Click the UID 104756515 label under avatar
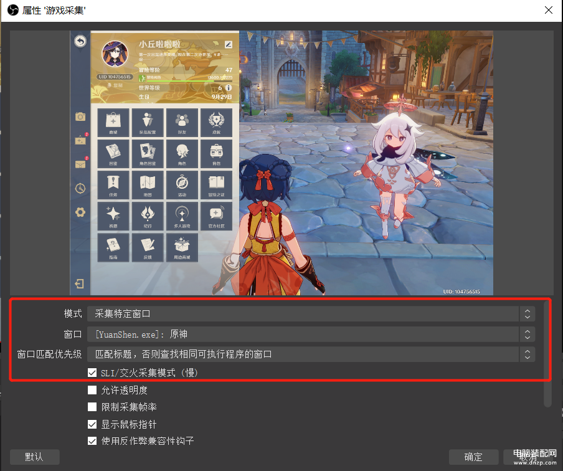 tap(115, 77)
